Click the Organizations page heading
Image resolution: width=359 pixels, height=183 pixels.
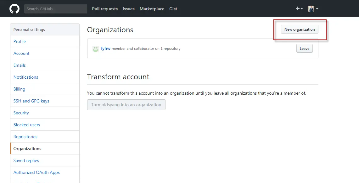tap(110, 30)
